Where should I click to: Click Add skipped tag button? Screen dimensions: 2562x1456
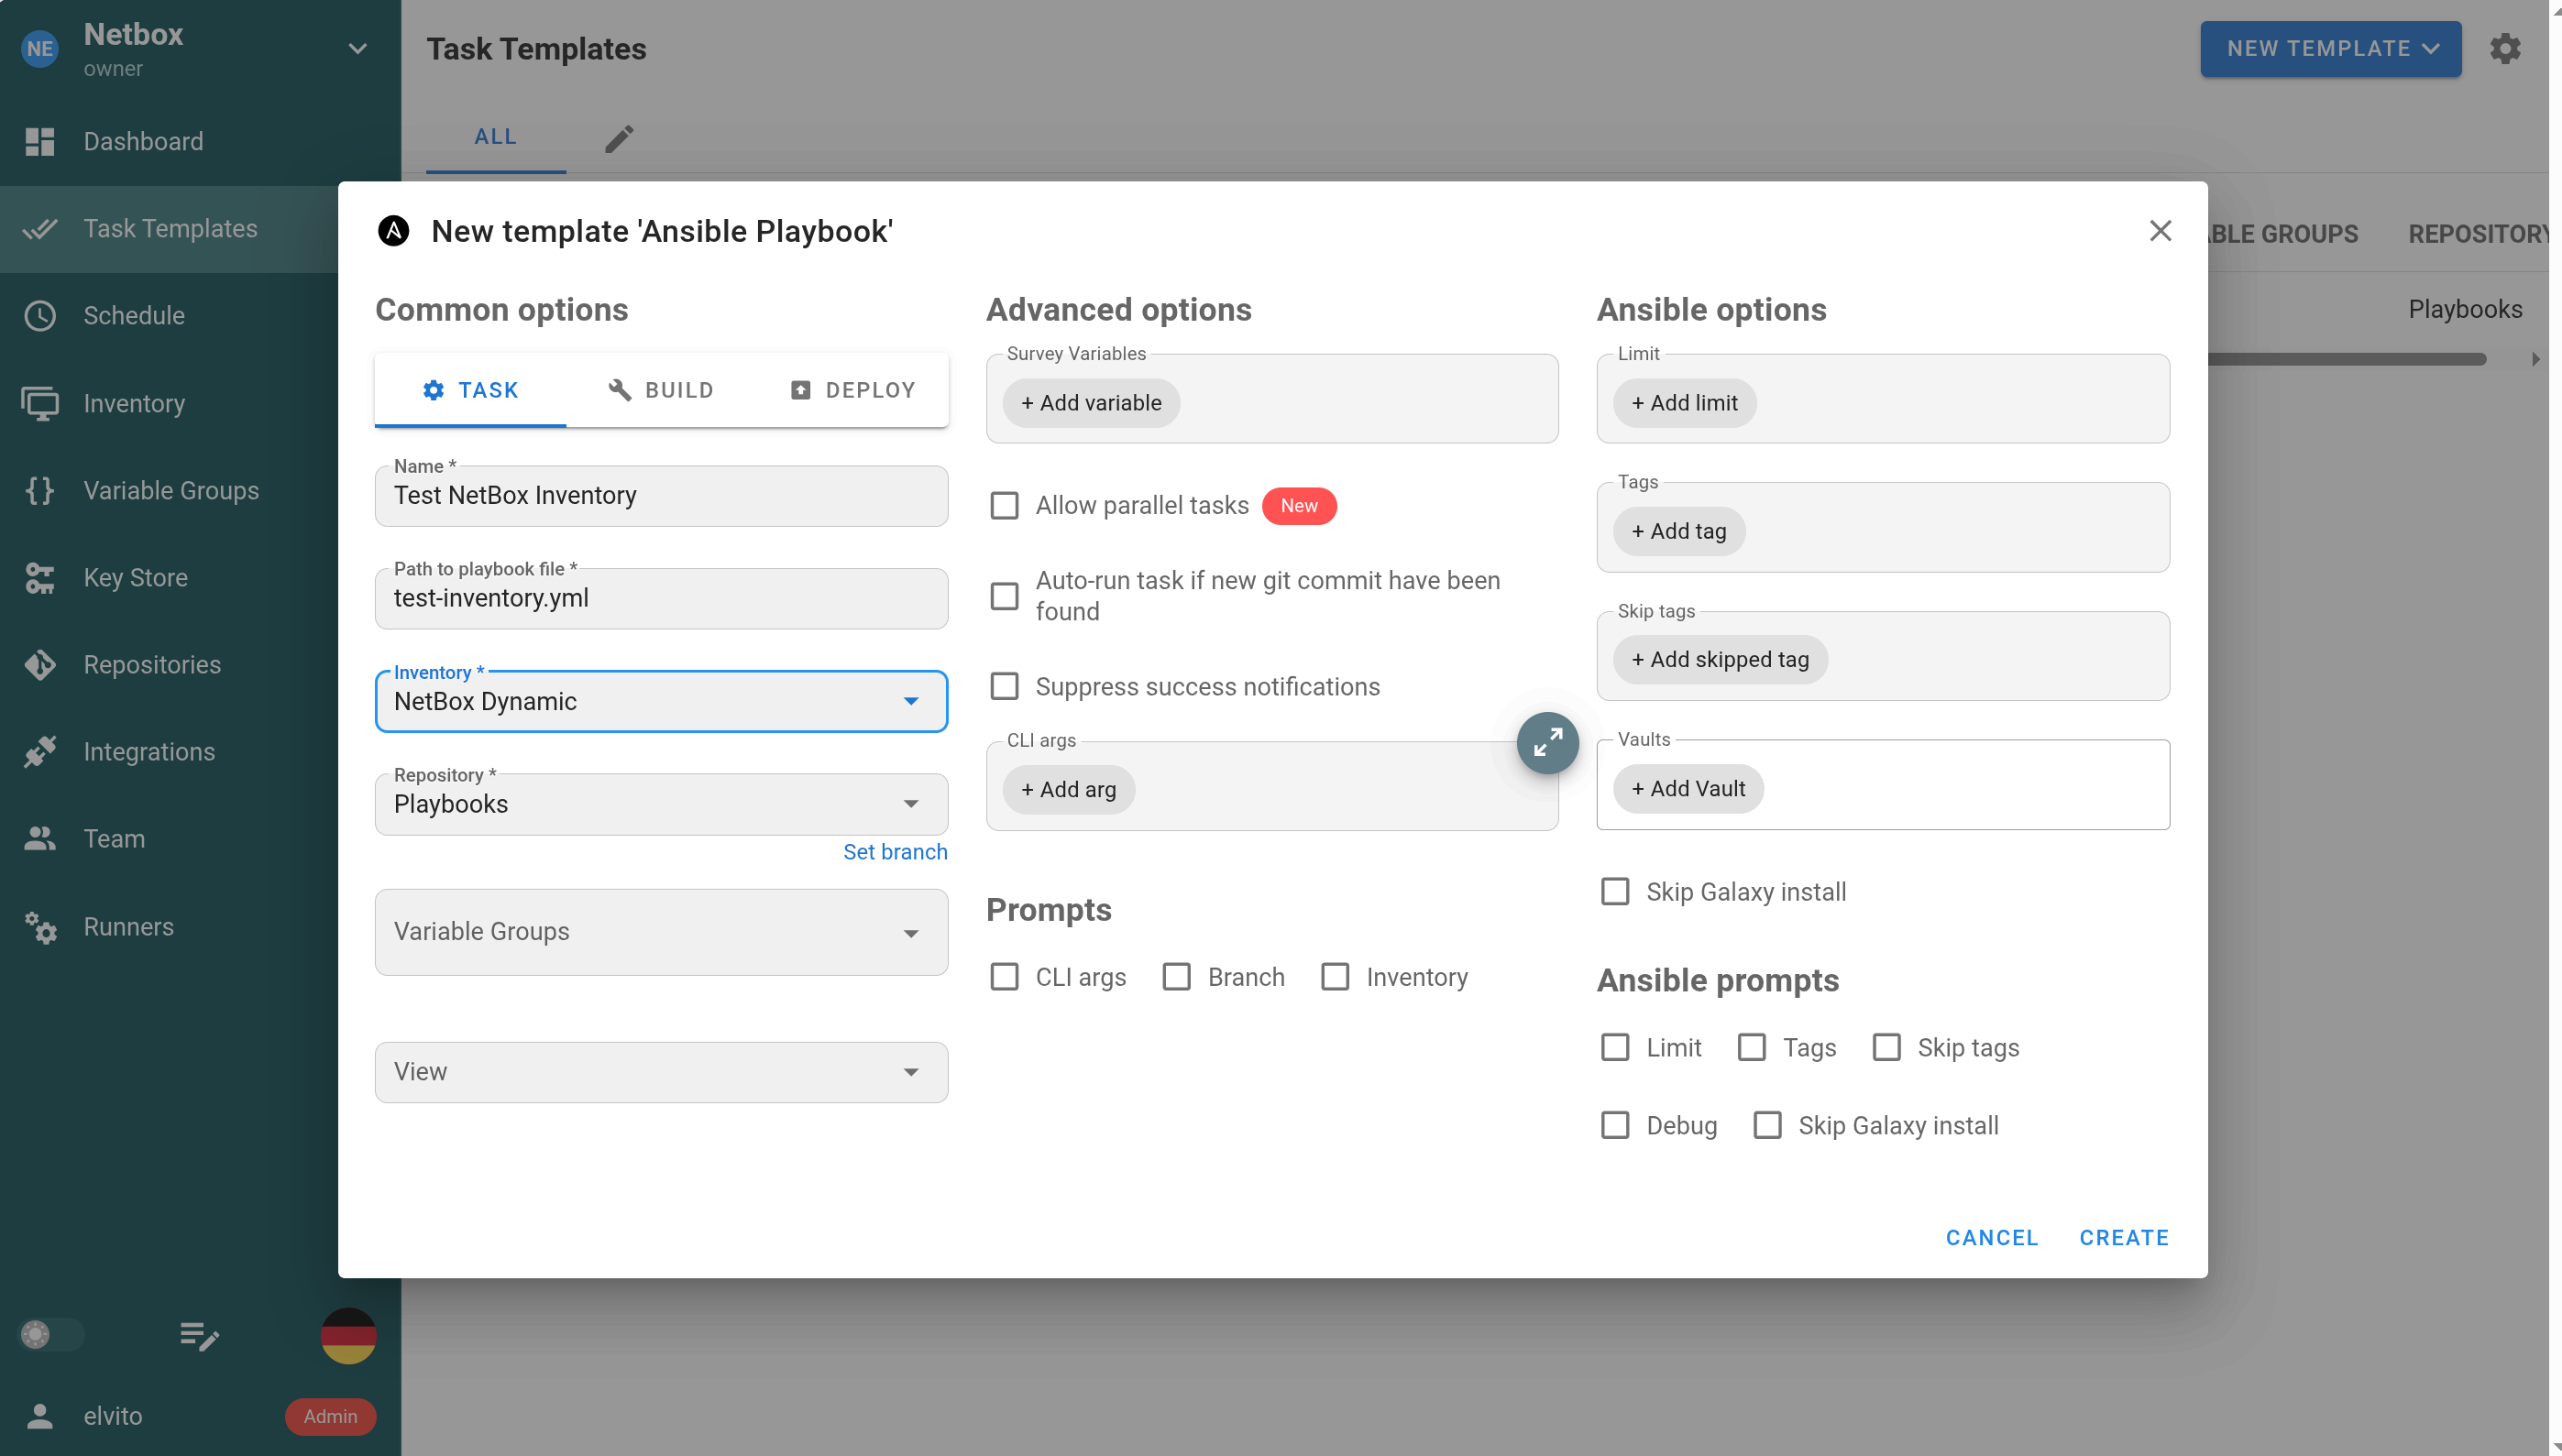tap(1721, 660)
